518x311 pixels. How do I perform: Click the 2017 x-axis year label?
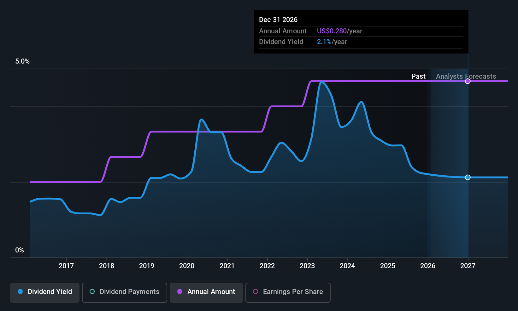coord(66,266)
